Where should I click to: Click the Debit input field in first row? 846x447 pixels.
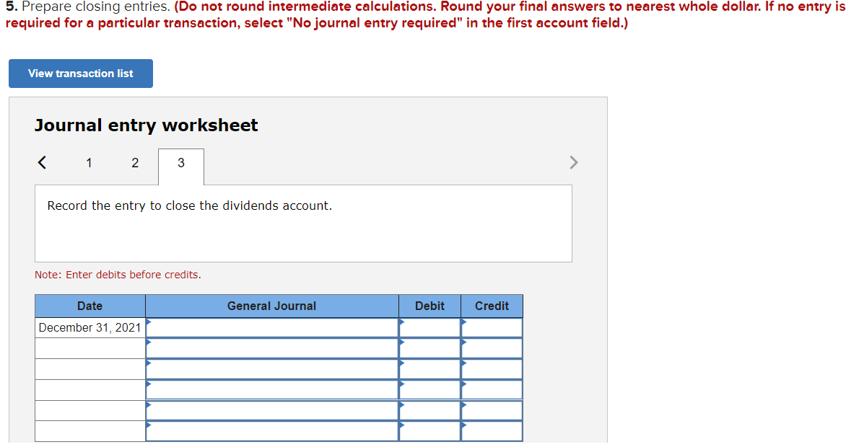(x=429, y=327)
